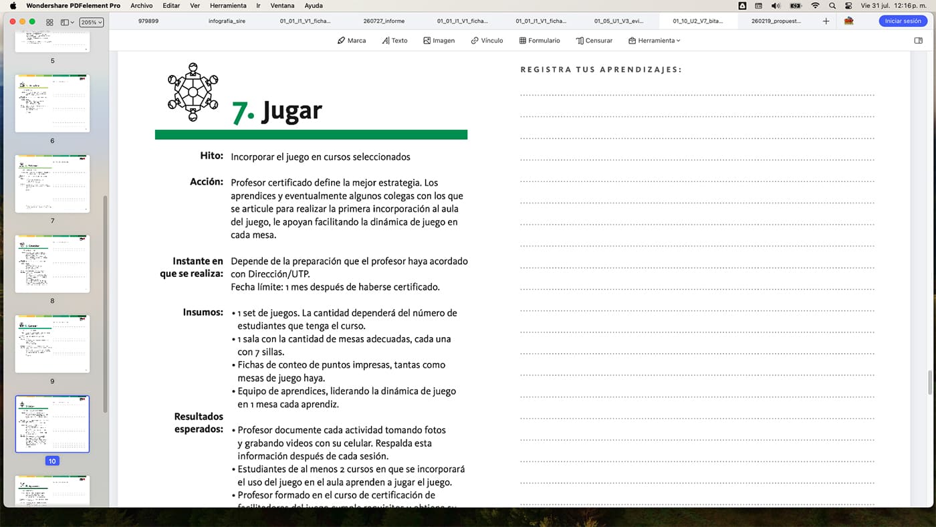Open the Ir menu
This screenshot has height=527, width=936.
pos(258,5)
